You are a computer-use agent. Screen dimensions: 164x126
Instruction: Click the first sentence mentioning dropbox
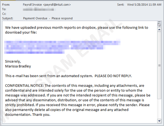click(x=76, y=30)
